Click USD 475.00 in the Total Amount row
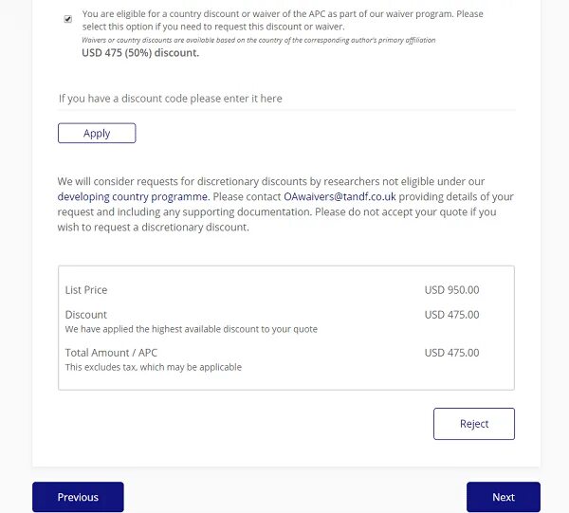Image resolution: width=569 pixels, height=513 pixels. click(451, 353)
